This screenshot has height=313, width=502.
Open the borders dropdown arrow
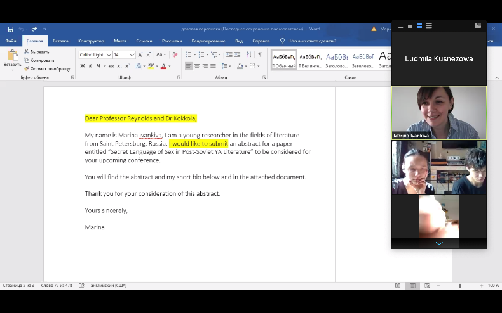coord(259,66)
